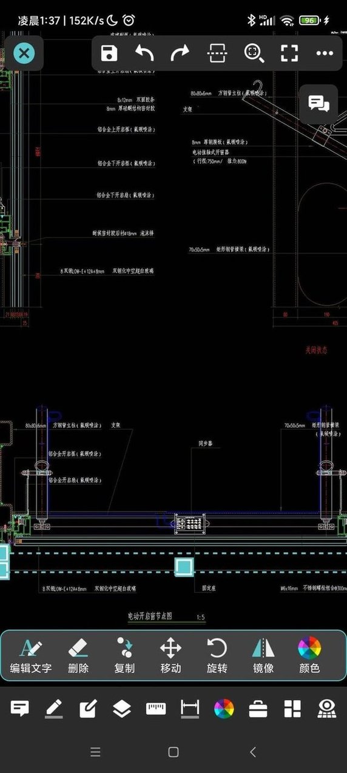Undo the last action
347x773 pixels.
pos(144,53)
